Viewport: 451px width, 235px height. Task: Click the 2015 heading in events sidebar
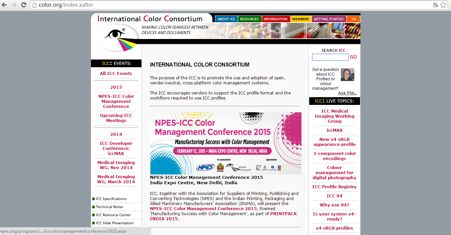(x=116, y=87)
